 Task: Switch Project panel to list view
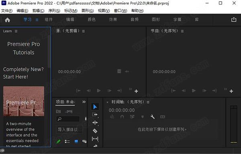pyautogui.click(x=67, y=142)
